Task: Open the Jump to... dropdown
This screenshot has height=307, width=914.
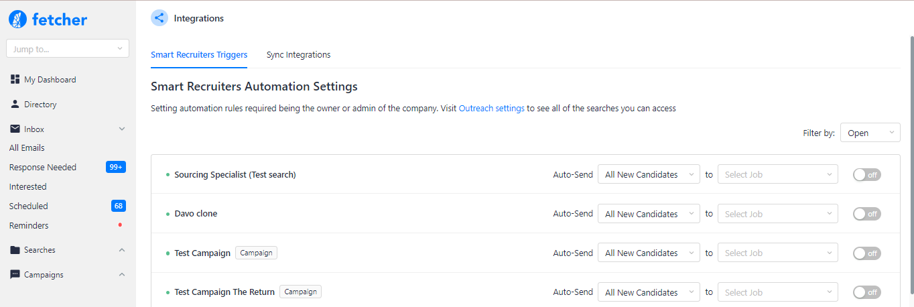Action: pos(68,49)
